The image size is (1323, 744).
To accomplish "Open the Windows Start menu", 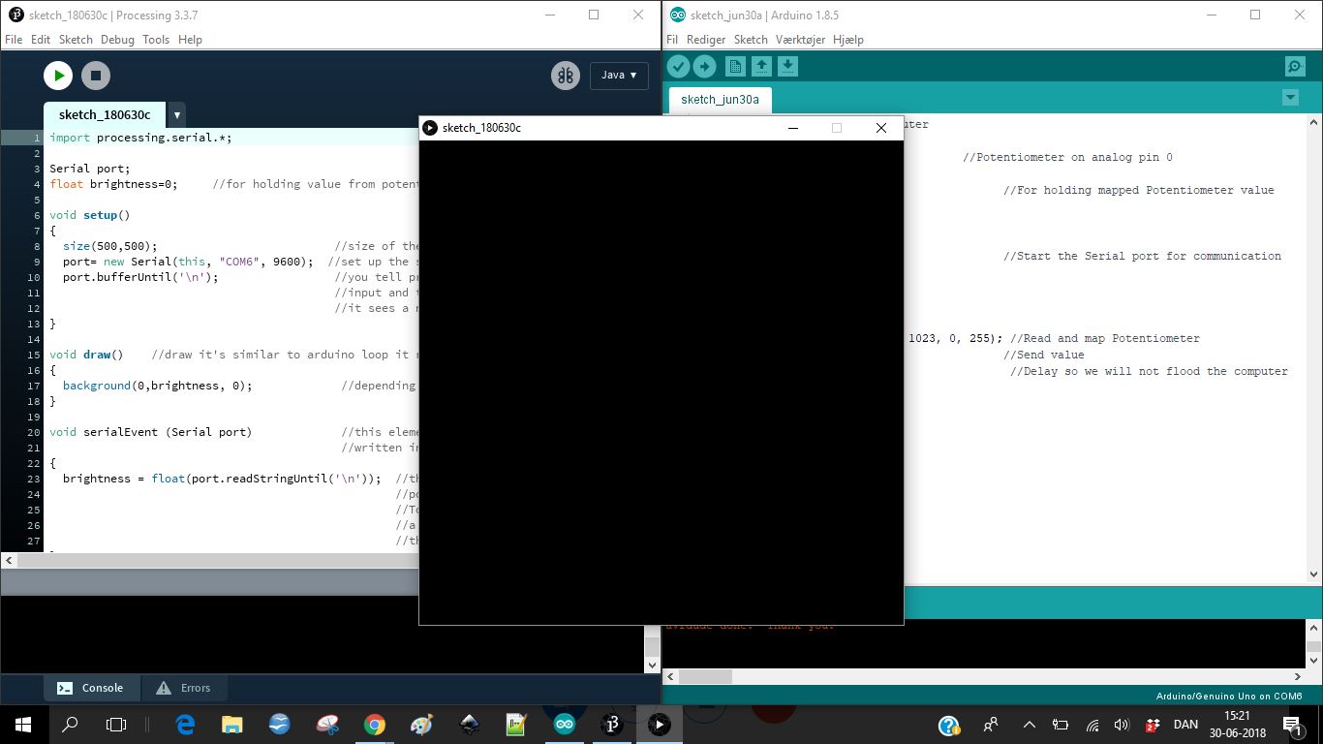I will [x=23, y=725].
